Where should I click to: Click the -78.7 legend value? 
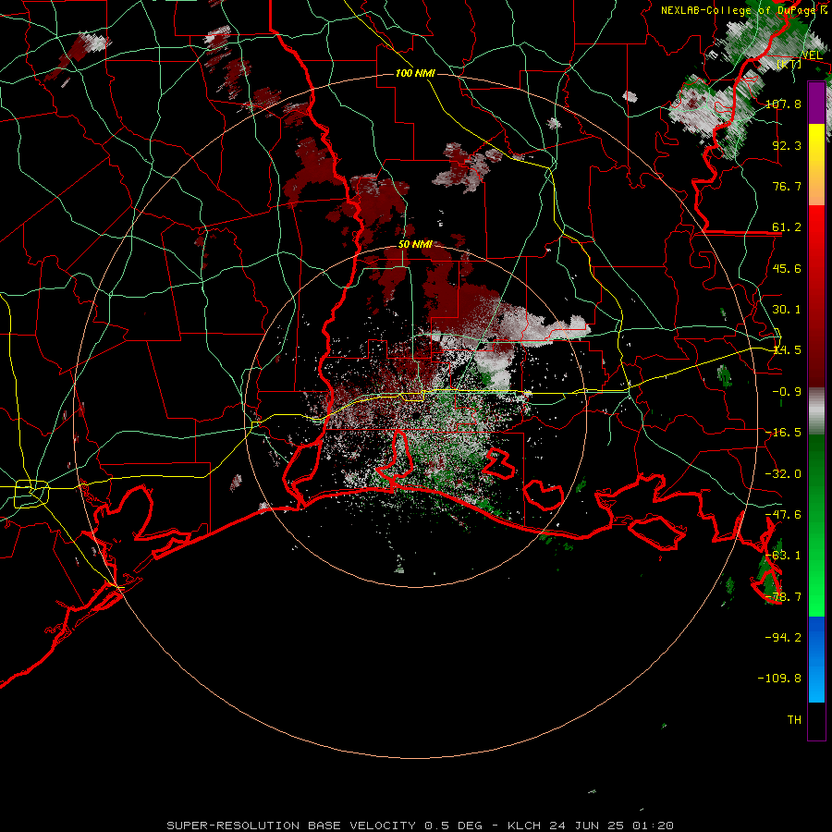783,597
